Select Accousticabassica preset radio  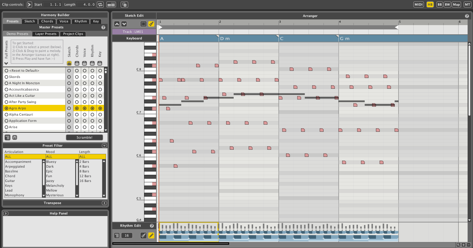pos(6,89)
